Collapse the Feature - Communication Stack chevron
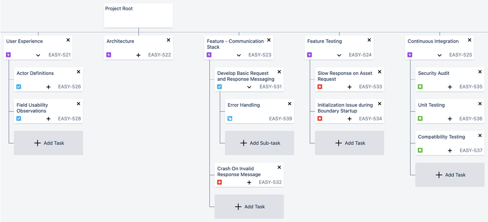This screenshot has height=222, width=488. tap(239, 55)
